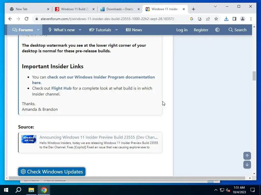261x195 pixels.
Task: Click the muted volume tray icon
Action: tap(228, 190)
